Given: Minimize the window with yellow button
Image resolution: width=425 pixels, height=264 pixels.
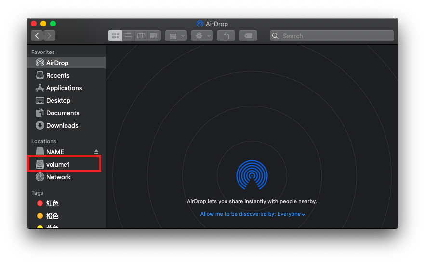Looking at the screenshot, I should click(43, 24).
